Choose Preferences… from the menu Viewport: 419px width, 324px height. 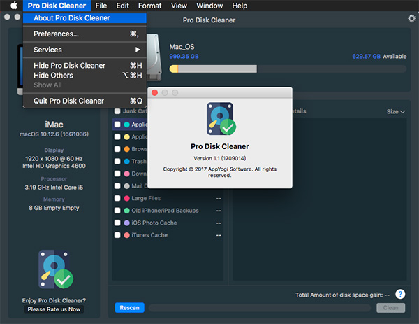(x=84, y=34)
